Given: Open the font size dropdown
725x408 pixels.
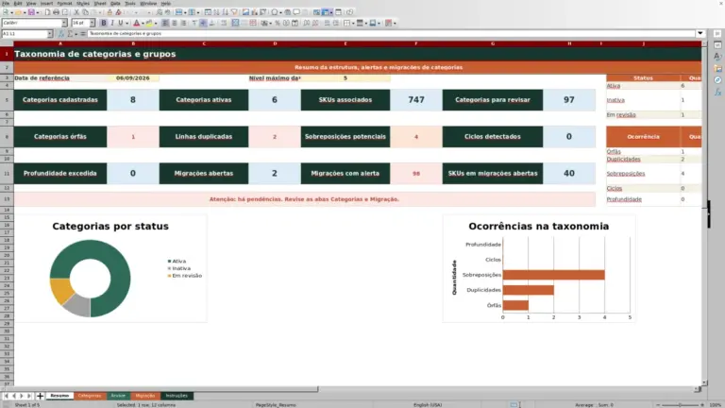Looking at the screenshot, I should click(92, 23).
